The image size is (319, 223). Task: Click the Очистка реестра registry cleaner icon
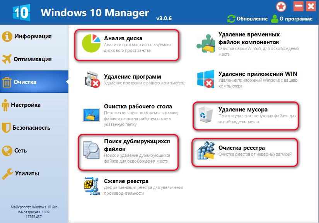[x=205, y=151]
